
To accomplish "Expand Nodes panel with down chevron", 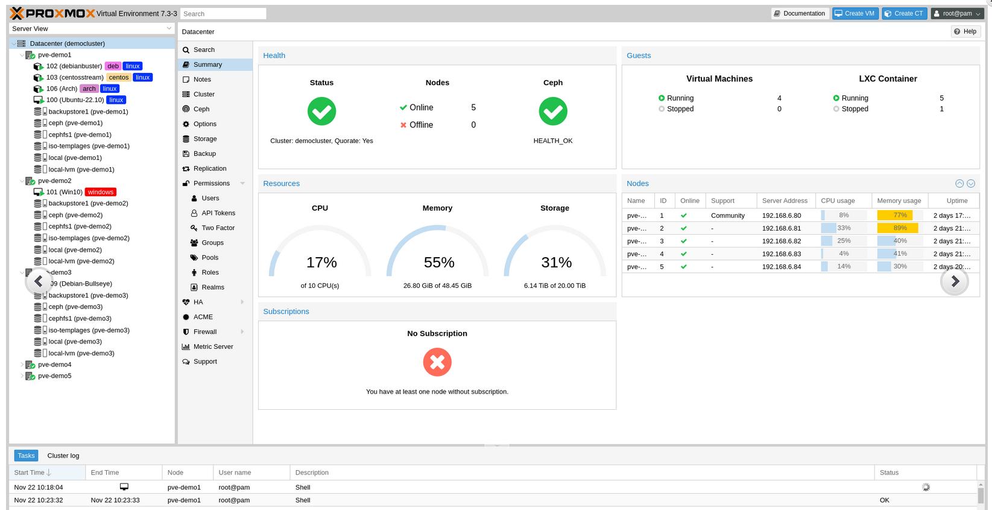I will click(x=971, y=183).
